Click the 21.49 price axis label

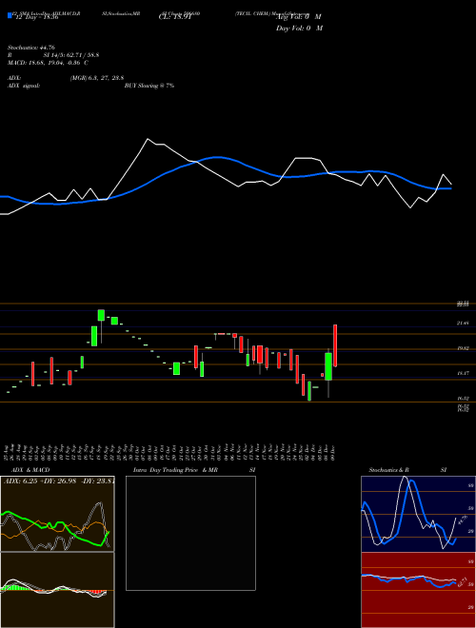point(464,323)
